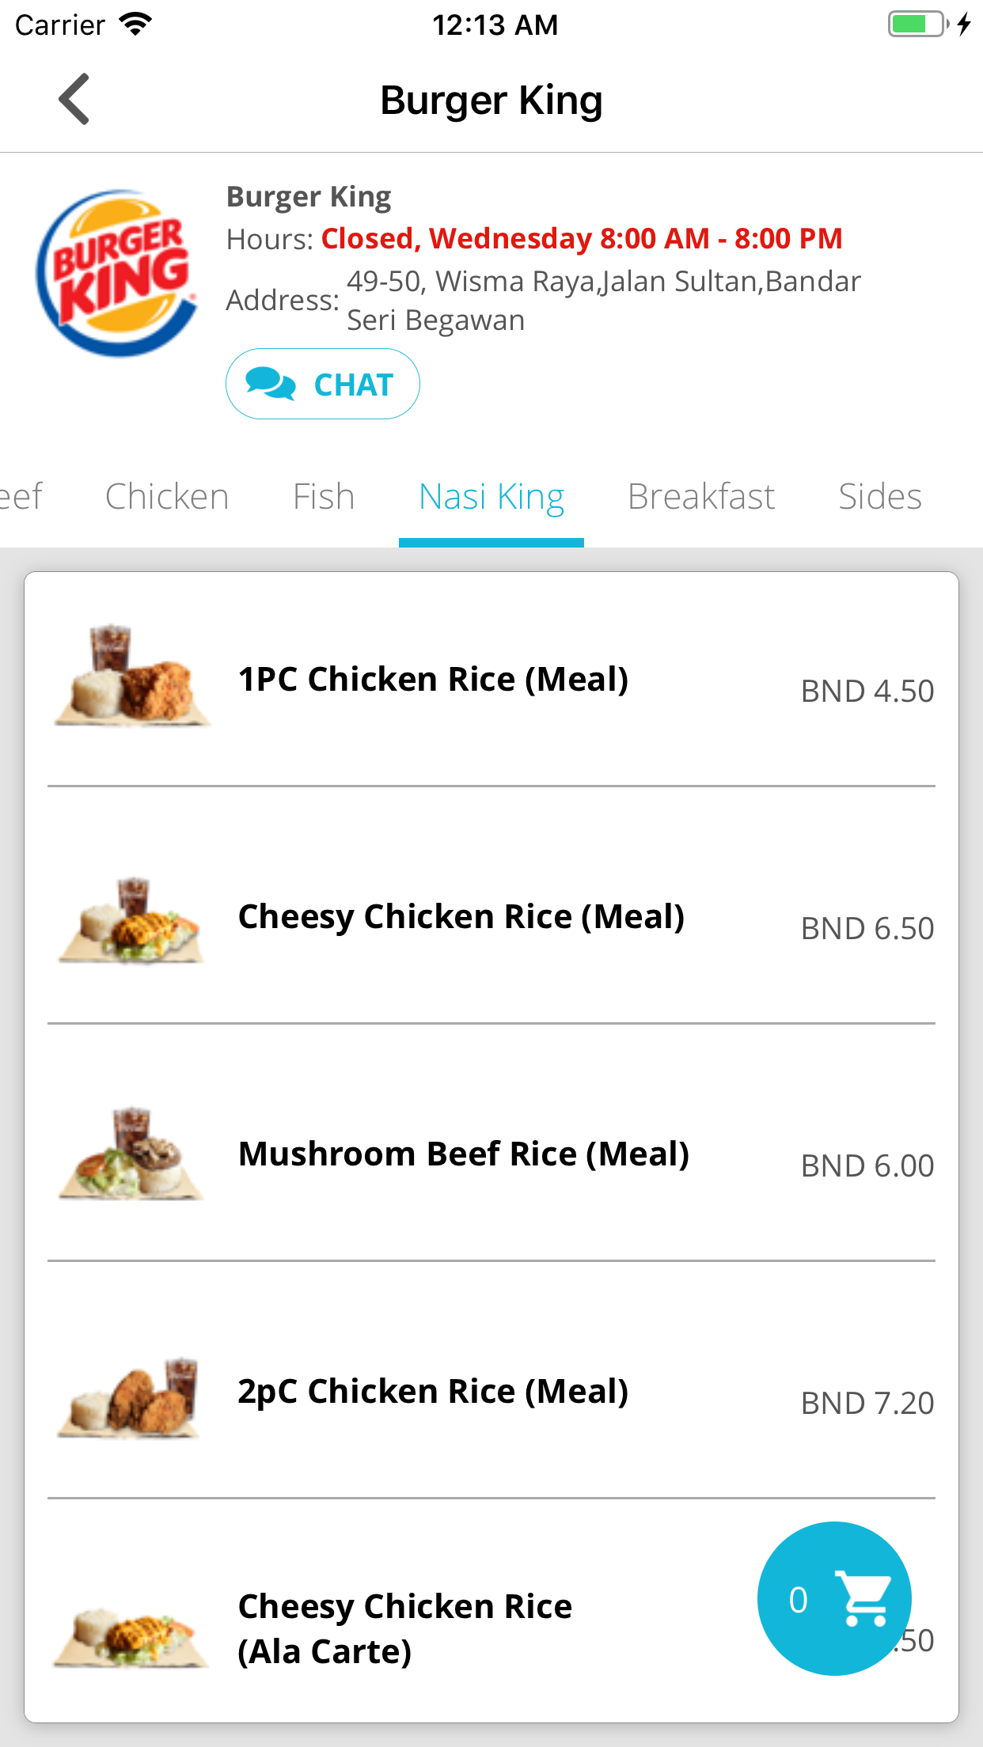
Task: Tap the battery indicator icon
Action: point(918,25)
